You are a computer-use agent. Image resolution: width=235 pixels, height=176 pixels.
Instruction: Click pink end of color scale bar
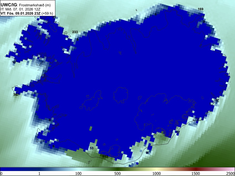(233, 169)
